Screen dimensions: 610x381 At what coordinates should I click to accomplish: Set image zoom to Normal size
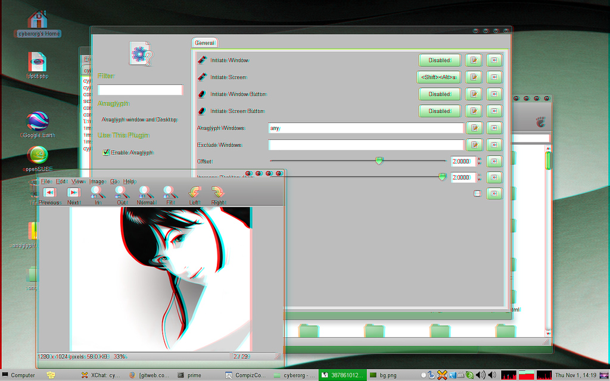point(146,195)
